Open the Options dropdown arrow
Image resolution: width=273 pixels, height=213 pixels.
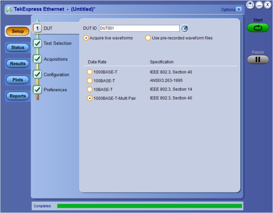tap(239, 9)
